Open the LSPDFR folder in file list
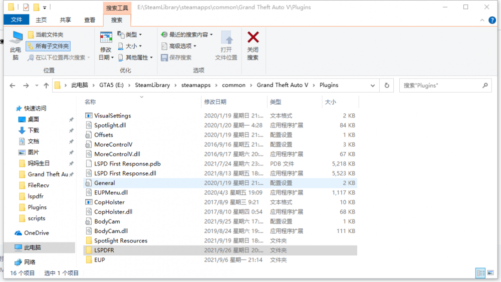Screen dimensions: 501x282 (104, 250)
